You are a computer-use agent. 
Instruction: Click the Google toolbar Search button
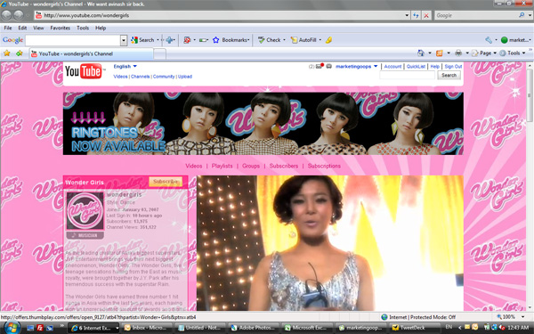pos(143,40)
